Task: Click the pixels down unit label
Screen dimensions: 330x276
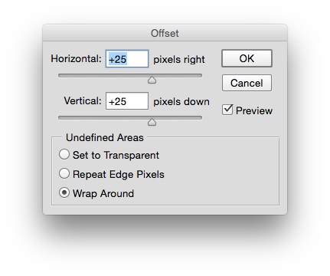Action: 181,101
